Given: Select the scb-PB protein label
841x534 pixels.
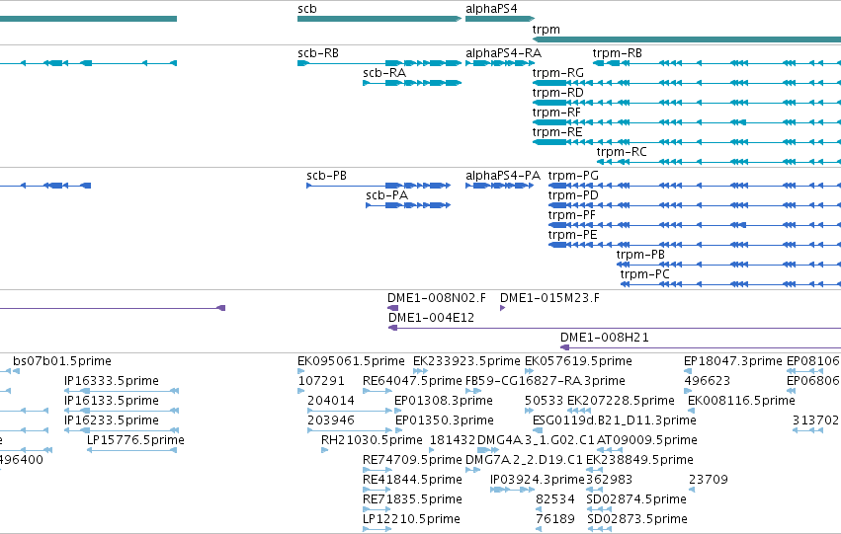Looking at the screenshot, I should (327, 176).
